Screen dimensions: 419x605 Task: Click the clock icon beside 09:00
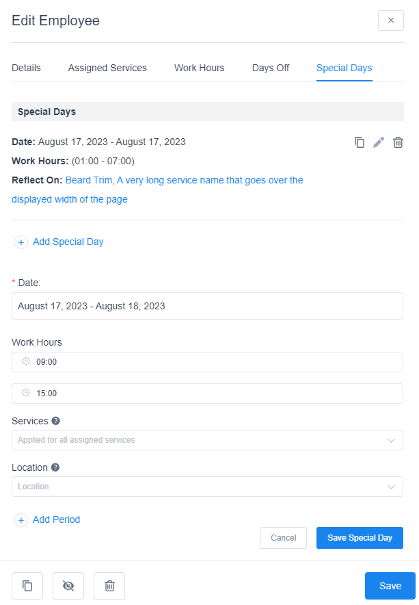(25, 362)
